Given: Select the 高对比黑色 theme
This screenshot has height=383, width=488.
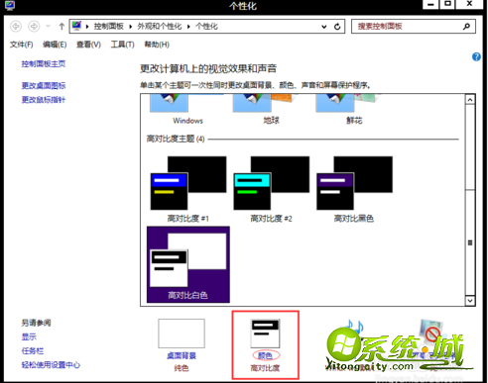Looking at the screenshot, I should point(354,189).
